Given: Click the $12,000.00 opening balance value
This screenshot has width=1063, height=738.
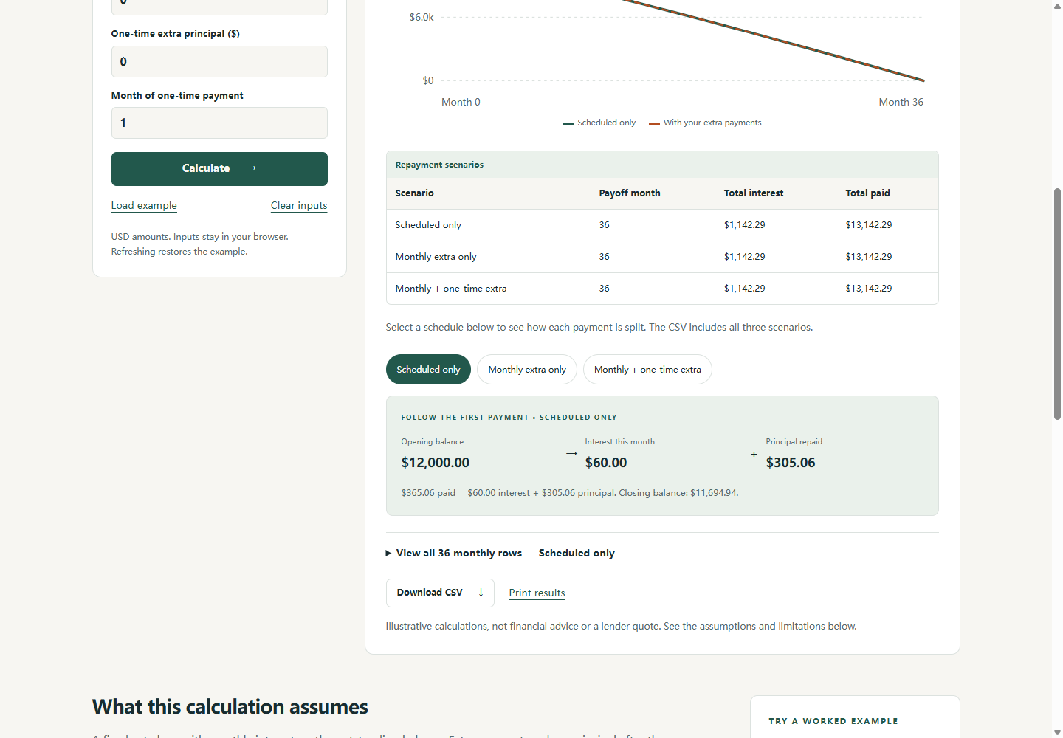Looking at the screenshot, I should point(436,463).
